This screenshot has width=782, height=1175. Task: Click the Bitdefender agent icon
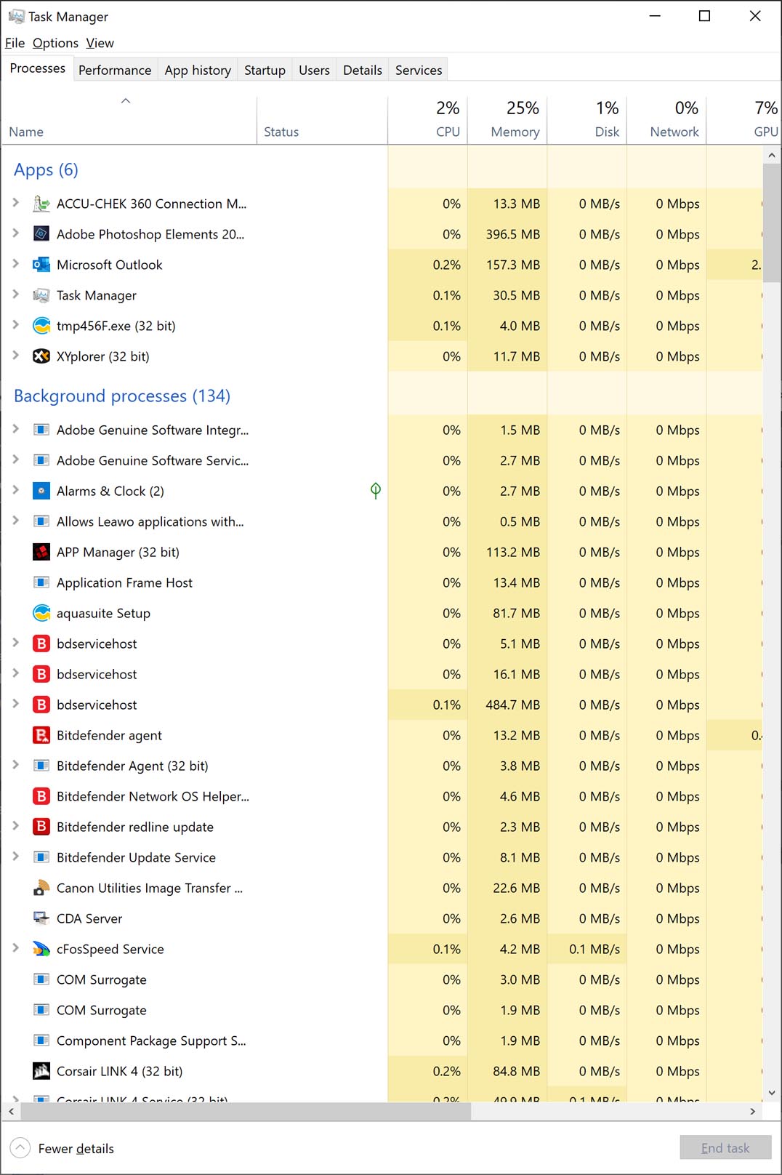pos(41,735)
